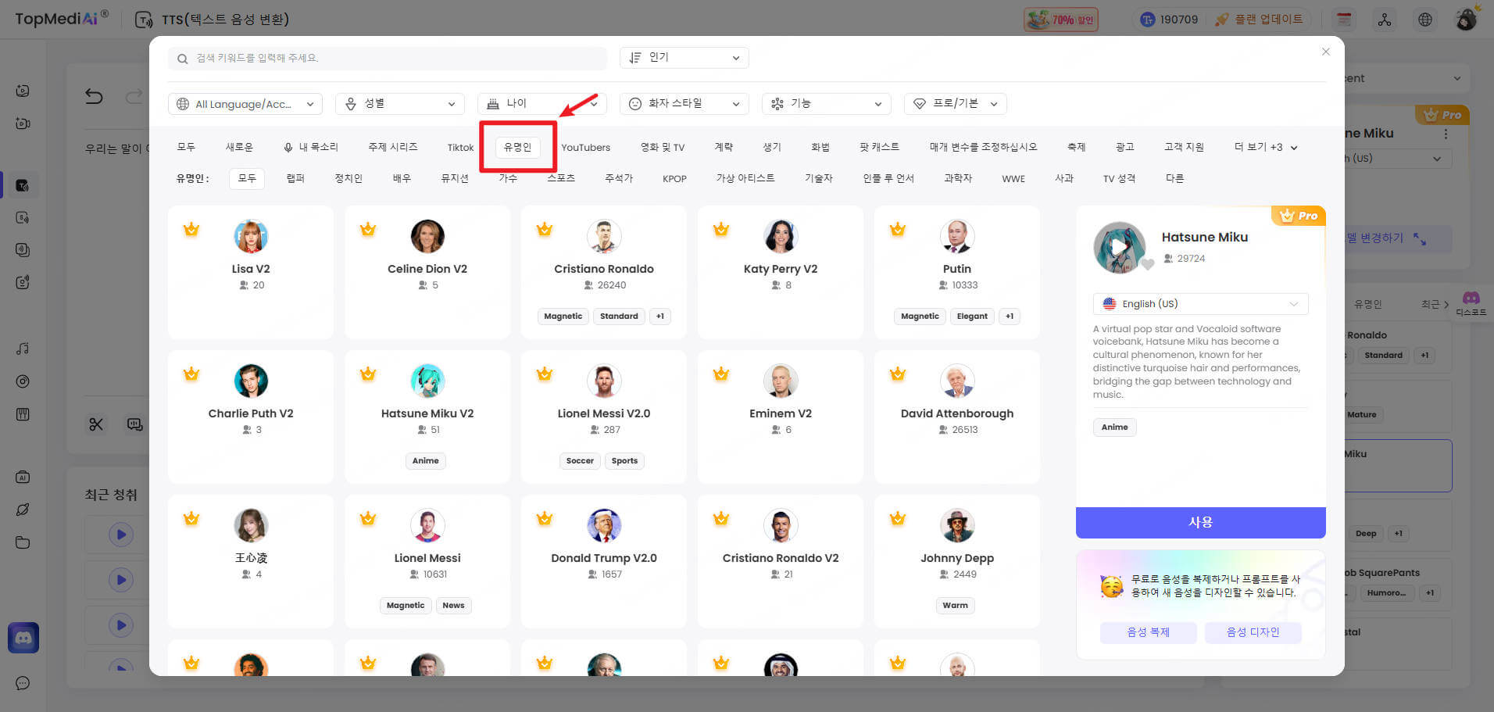Select the 王心凌 voice card

251,561
